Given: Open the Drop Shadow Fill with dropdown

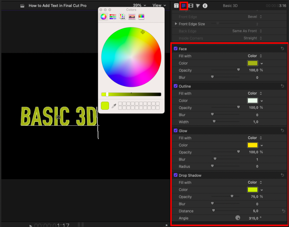Looking at the screenshot, I should tap(255, 183).
